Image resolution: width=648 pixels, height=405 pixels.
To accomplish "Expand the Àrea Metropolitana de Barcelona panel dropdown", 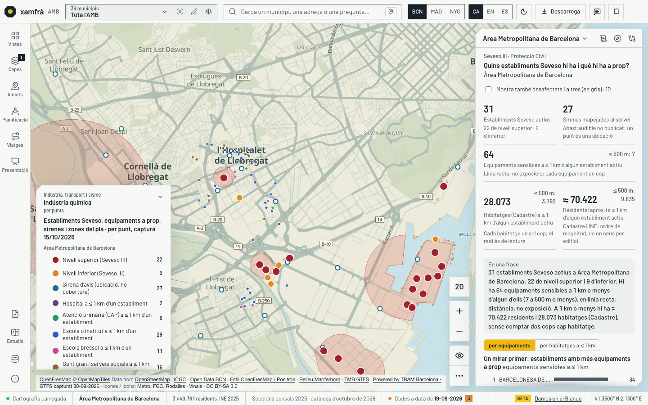I will click(535, 39).
